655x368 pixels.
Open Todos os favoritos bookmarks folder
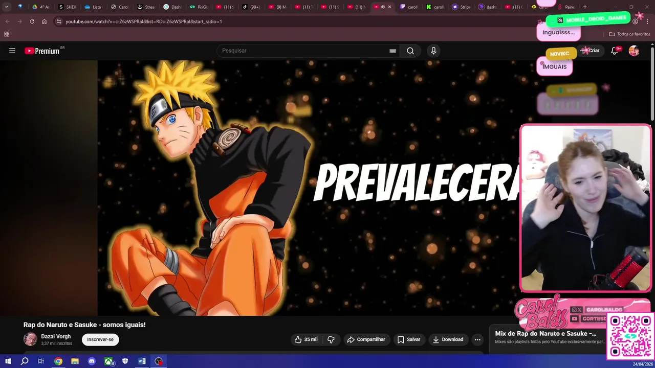pyautogui.click(x=629, y=34)
